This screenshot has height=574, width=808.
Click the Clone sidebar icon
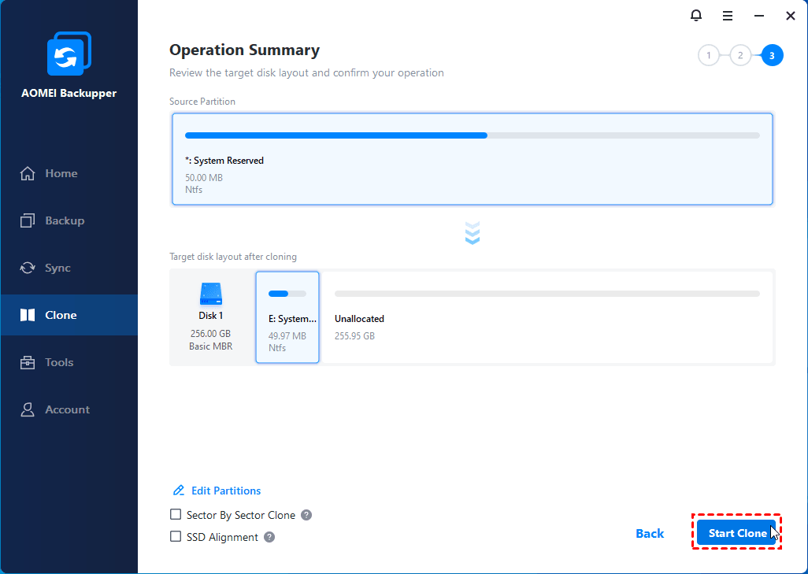pos(28,315)
